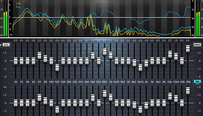Click the L-In legend label

(x=18, y=3)
